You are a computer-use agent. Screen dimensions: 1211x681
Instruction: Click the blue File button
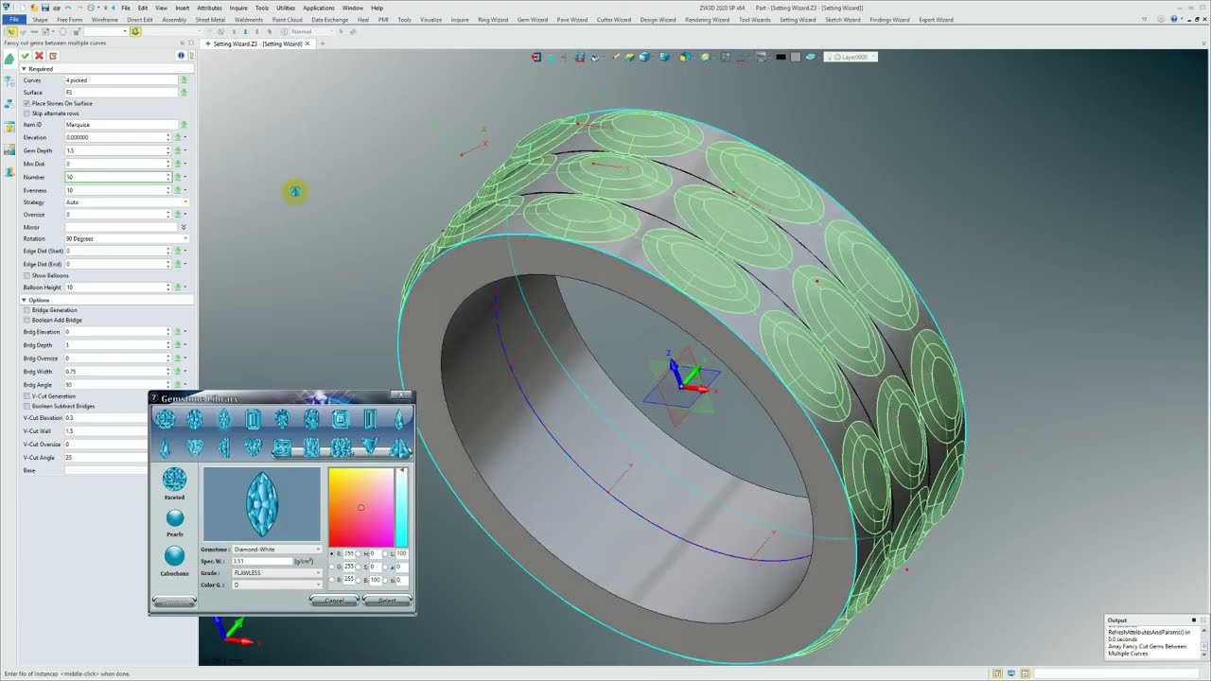pyautogui.click(x=14, y=19)
